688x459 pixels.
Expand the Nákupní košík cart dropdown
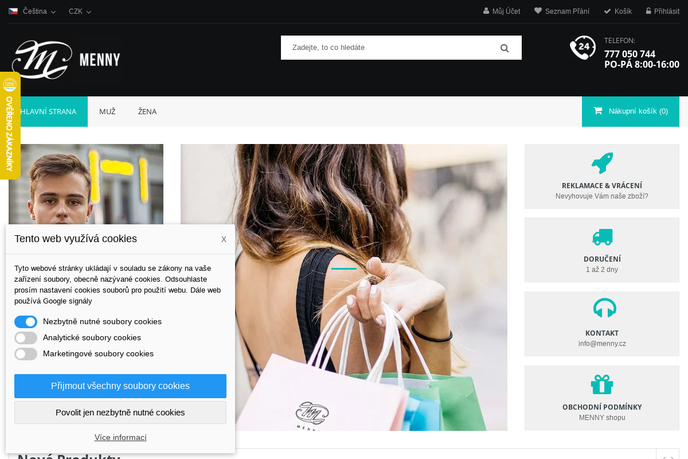click(631, 111)
